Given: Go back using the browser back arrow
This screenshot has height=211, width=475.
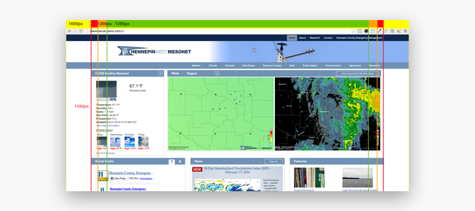Looking at the screenshot, I should click(x=70, y=31).
